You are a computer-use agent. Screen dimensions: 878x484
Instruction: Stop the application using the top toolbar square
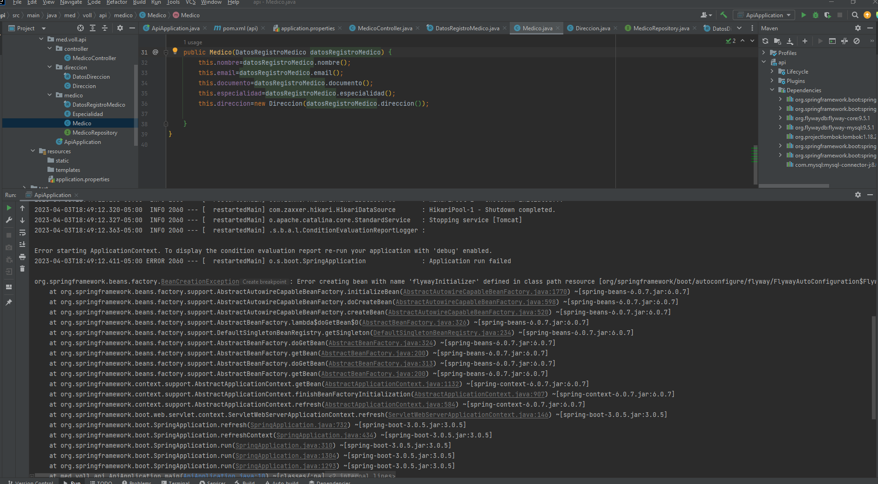pos(840,15)
